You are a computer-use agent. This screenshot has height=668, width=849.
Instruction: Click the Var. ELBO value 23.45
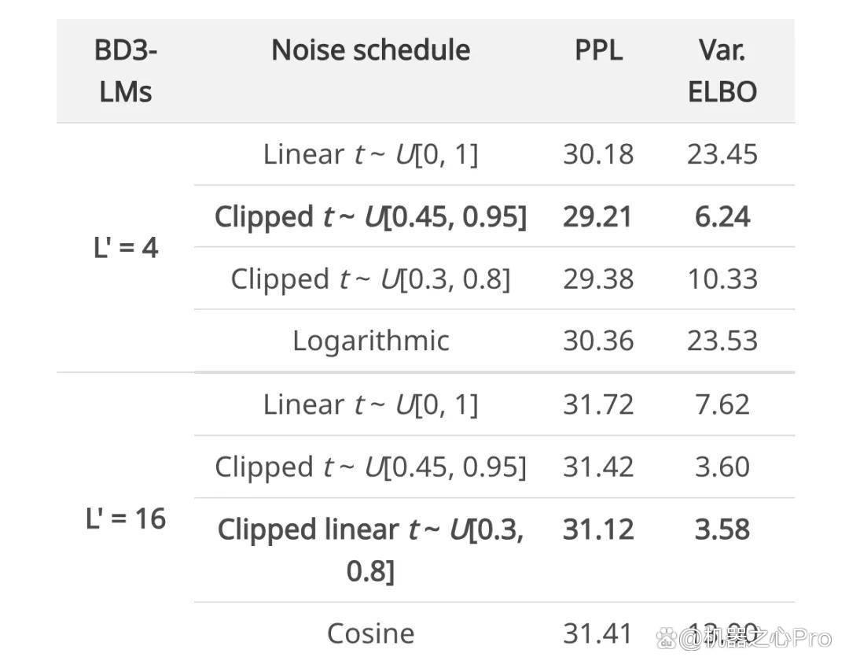pyautogui.click(x=722, y=154)
